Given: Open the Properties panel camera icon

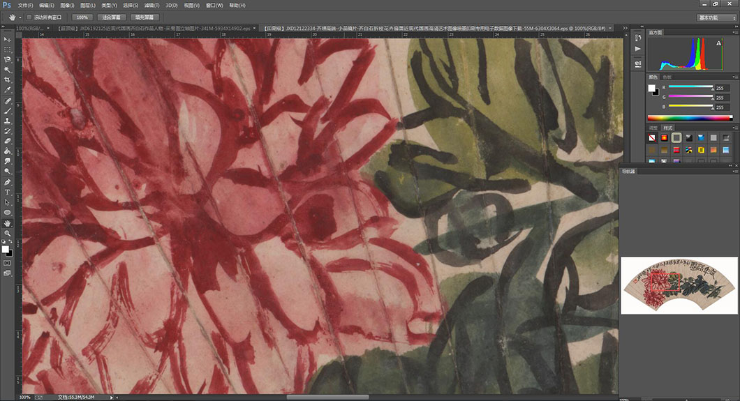Looking at the screenshot, I should point(638,63).
